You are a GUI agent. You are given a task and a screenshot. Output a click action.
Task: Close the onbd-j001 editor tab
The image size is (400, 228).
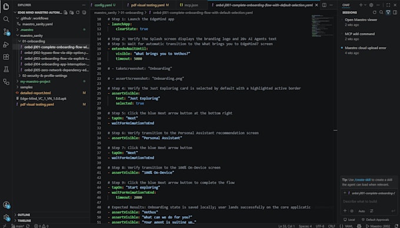click(x=316, y=5)
